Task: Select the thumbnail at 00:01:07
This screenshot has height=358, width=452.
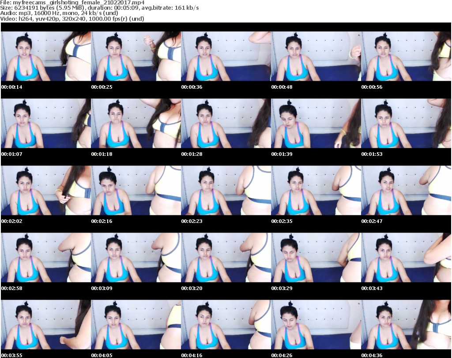Action: [x=46, y=123]
